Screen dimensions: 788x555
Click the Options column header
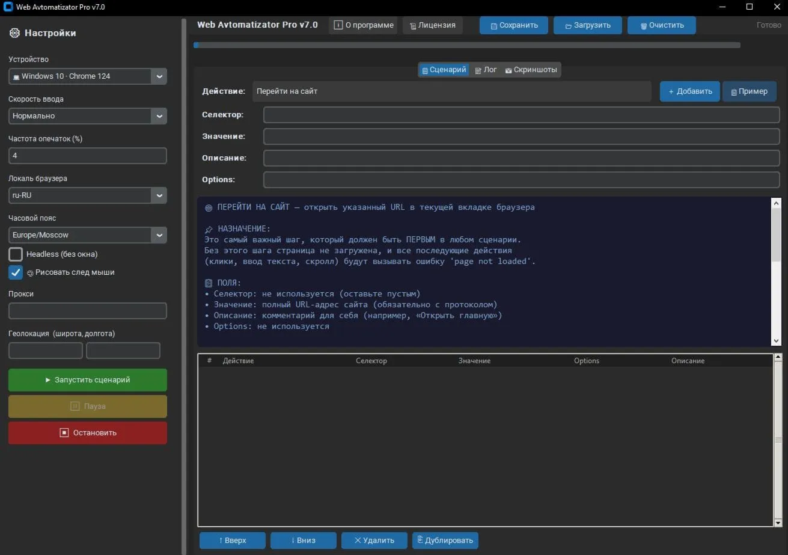[587, 361]
